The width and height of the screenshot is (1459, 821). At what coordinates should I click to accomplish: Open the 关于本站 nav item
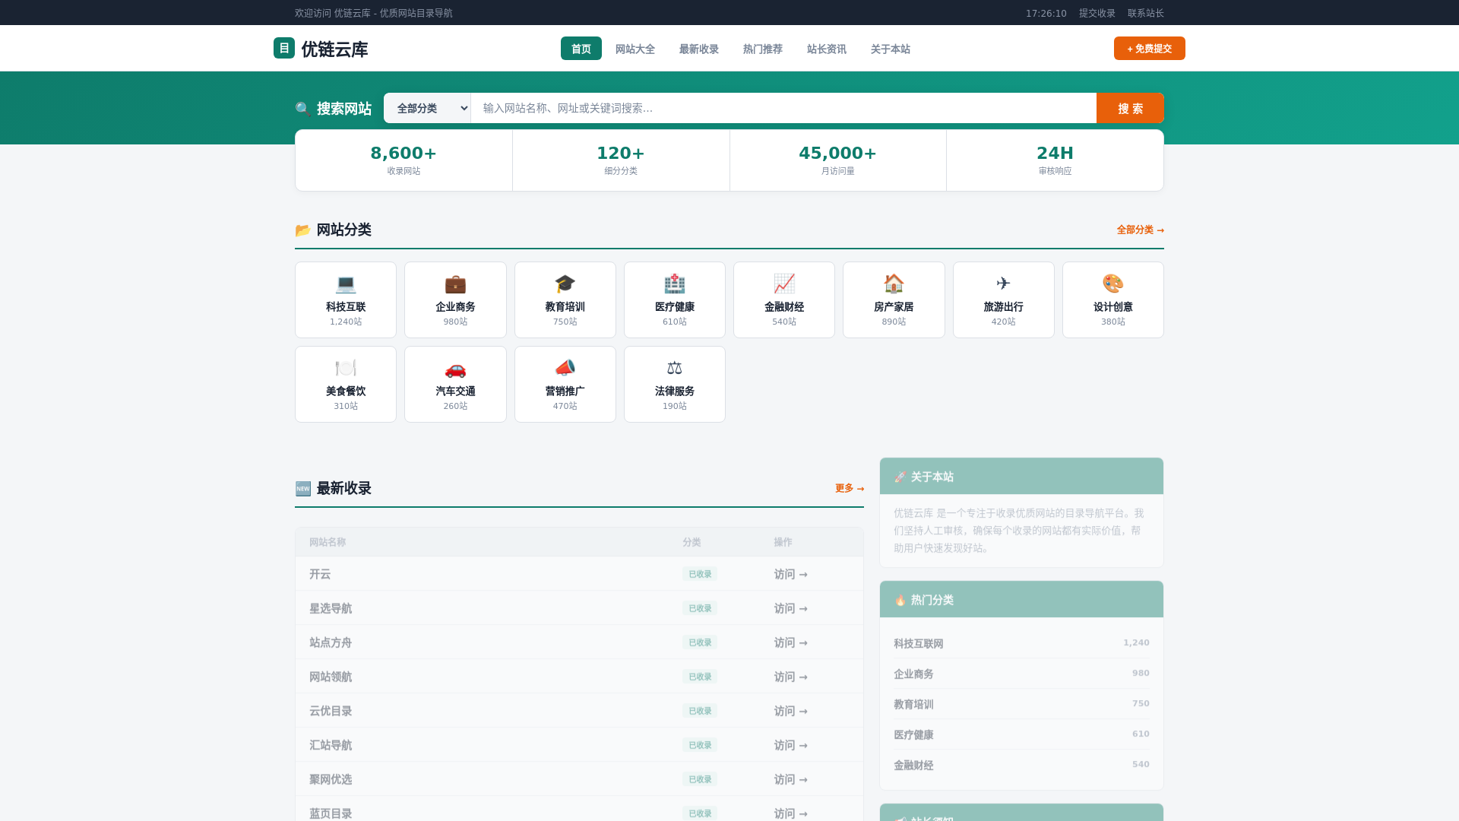pos(891,49)
